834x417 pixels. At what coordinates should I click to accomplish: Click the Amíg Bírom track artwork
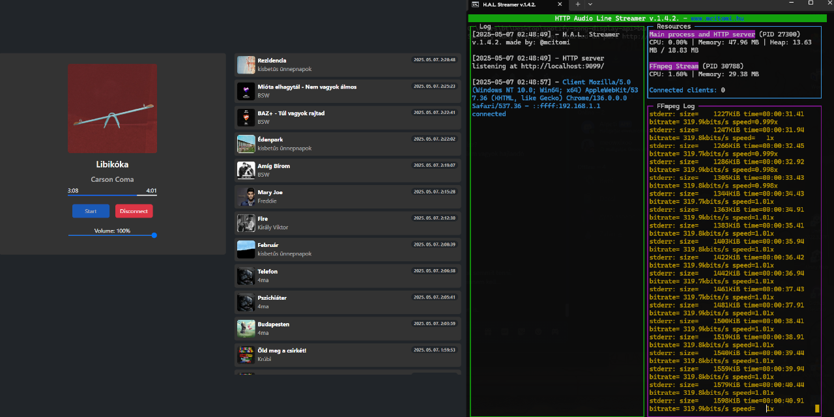coord(246,170)
